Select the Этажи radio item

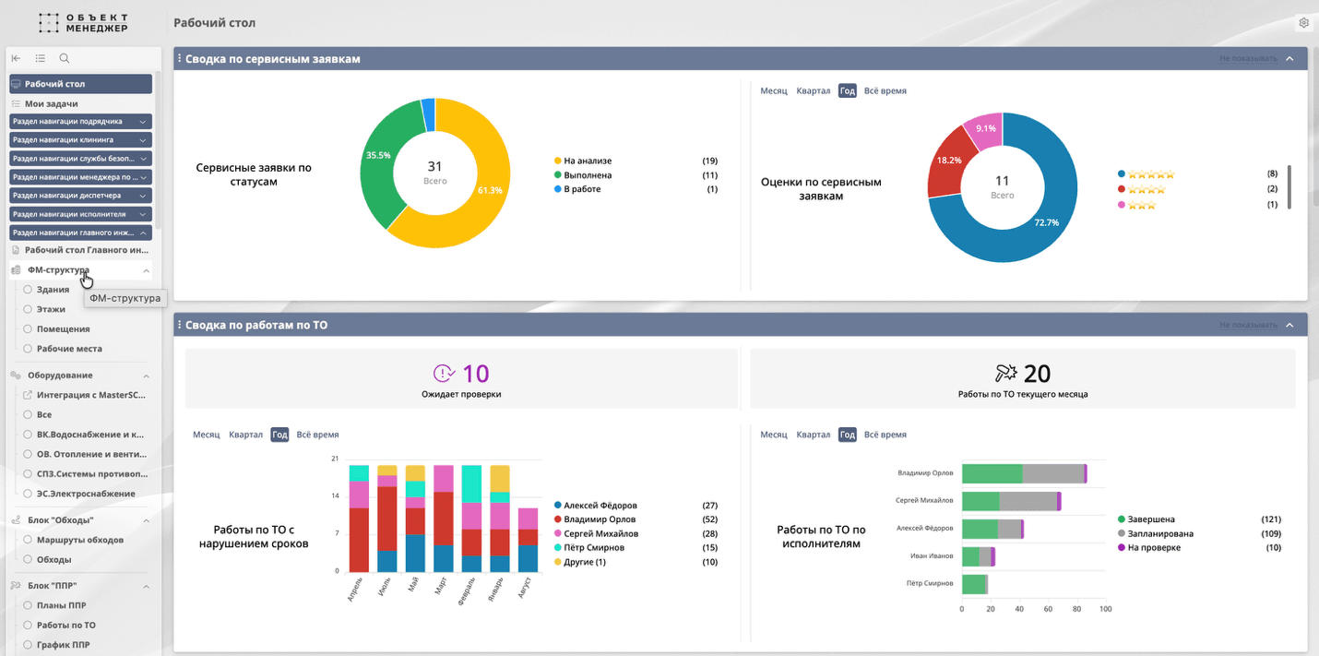point(28,309)
